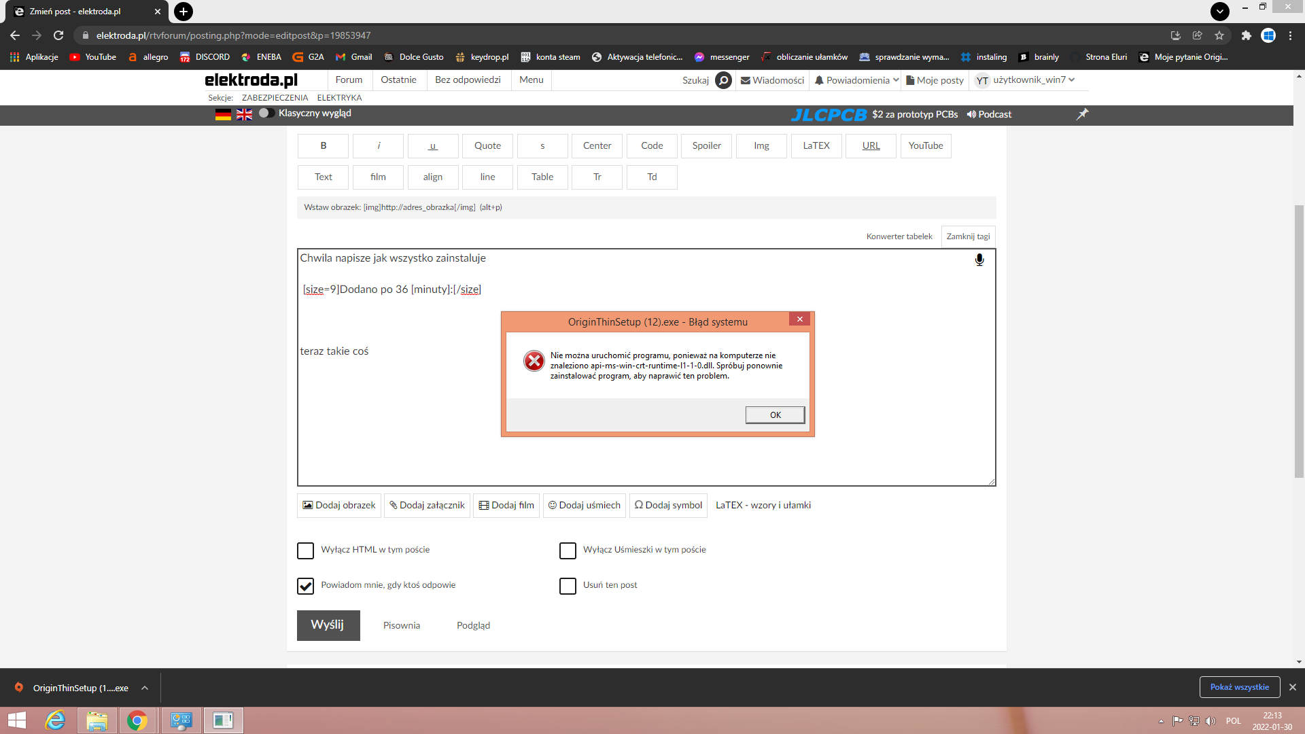
Task: Click the browser address bar URL
Action: point(233,35)
